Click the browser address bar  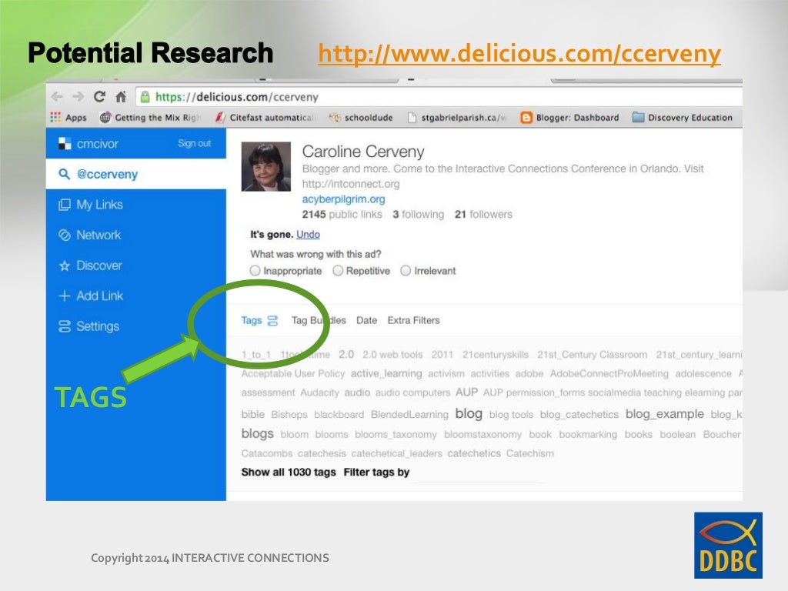click(438, 97)
